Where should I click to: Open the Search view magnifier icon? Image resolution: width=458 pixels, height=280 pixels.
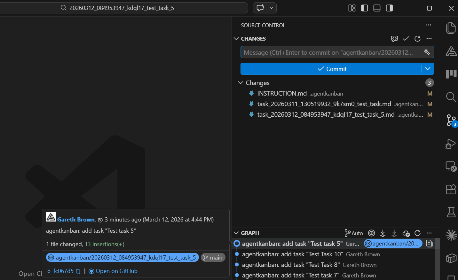click(x=451, y=97)
